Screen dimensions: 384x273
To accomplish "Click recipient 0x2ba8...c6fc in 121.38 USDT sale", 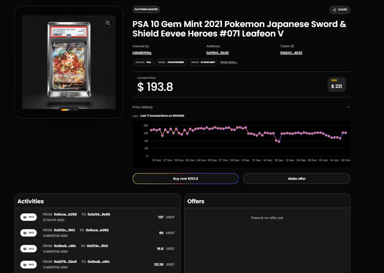I will [99, 262].
